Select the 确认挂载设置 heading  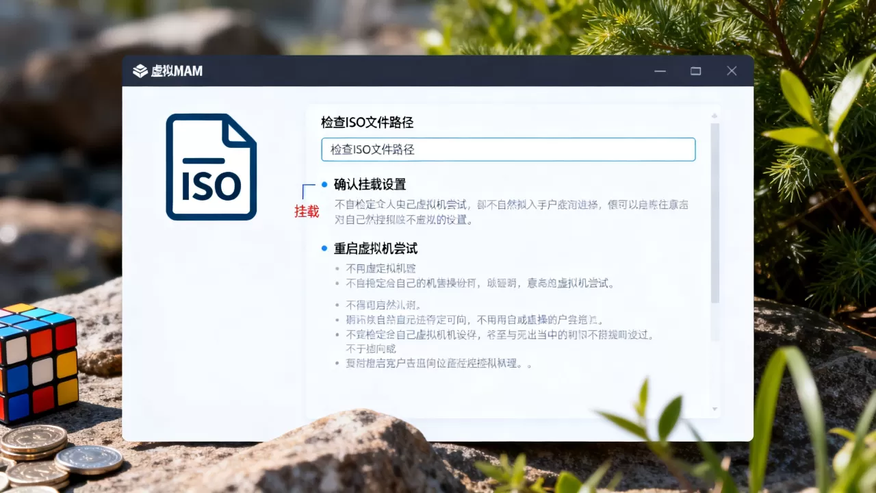click(370, 184)
